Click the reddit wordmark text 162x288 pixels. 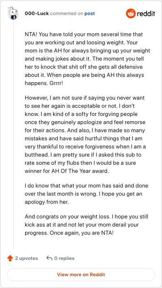point(146,13)
